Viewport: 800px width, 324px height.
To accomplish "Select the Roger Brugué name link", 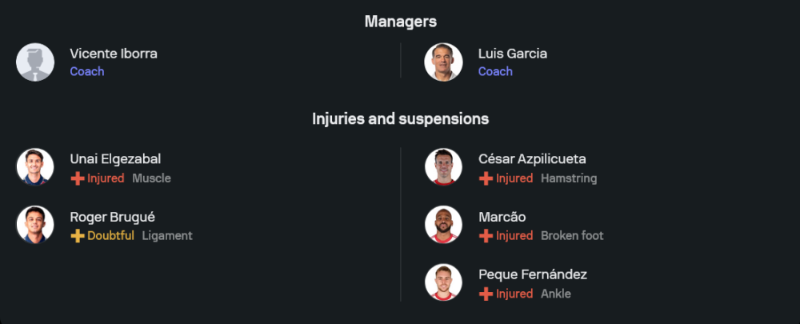I will 112,217.
